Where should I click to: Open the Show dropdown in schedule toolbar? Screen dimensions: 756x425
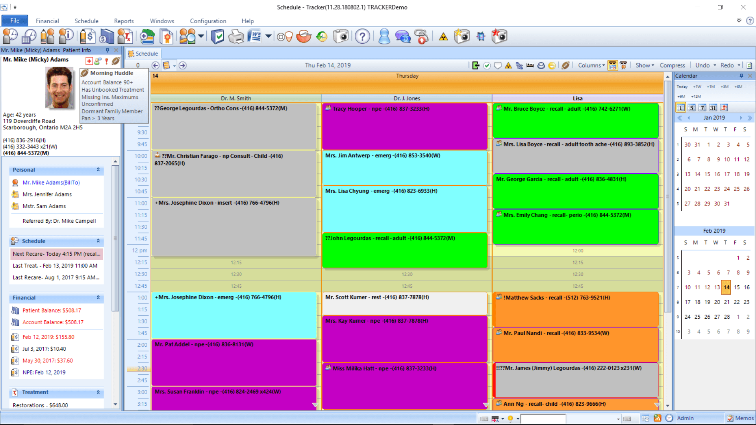pyautogui.click(x=645, y=65)
